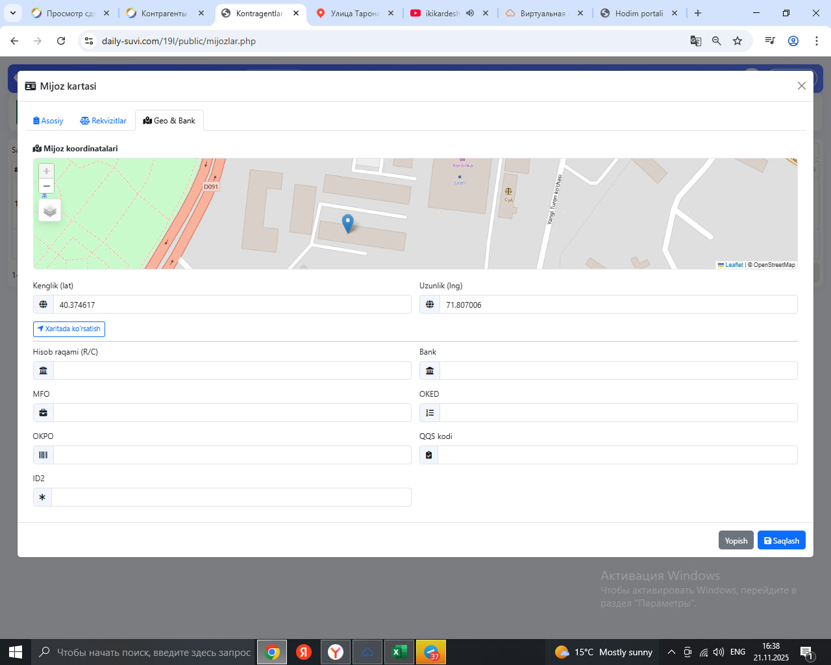Image resolution: width=831 pixels, height=665 pixels.
Task: Click the browser zoom magnifier icon
Action: tap(717, 41)
